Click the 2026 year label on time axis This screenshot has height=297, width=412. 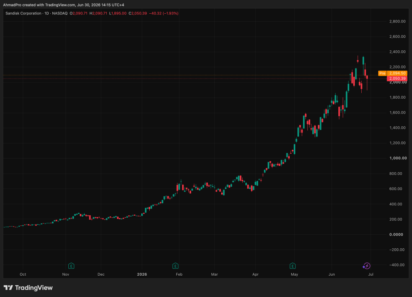tap(142, 274)
